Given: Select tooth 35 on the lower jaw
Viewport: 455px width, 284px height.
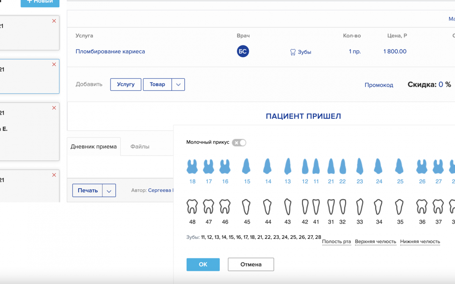Looking at the screenshot, I should tap(400, 206).
